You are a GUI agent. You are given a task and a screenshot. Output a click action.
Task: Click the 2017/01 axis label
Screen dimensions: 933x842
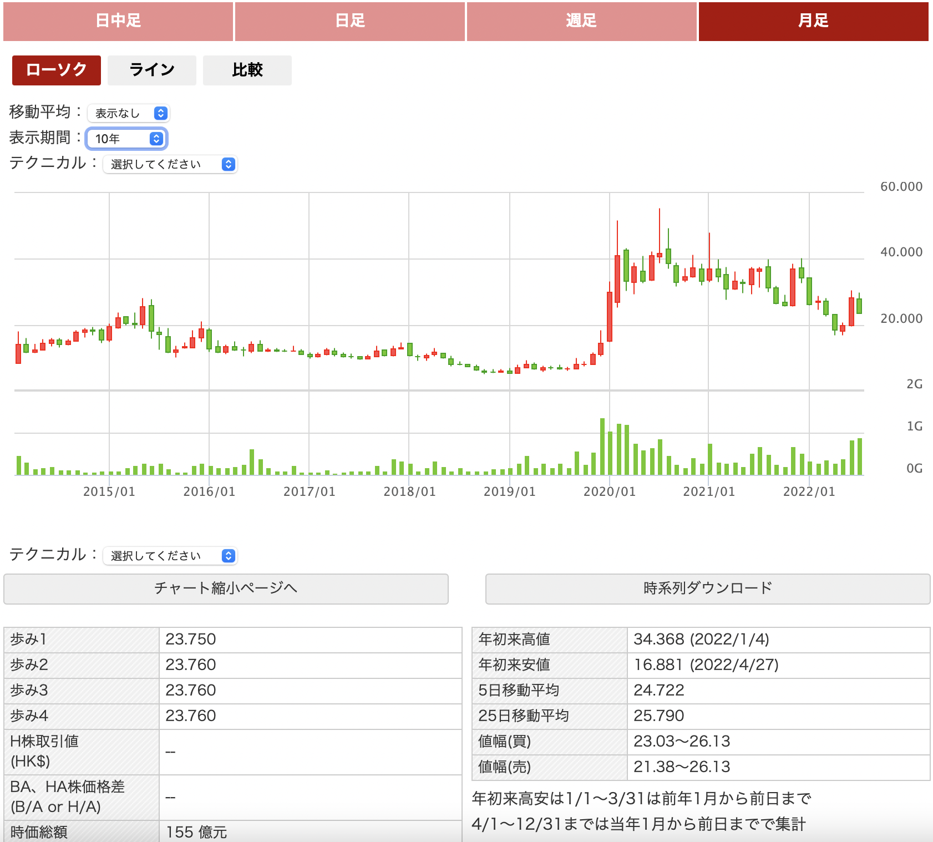[x=310, y=491]
